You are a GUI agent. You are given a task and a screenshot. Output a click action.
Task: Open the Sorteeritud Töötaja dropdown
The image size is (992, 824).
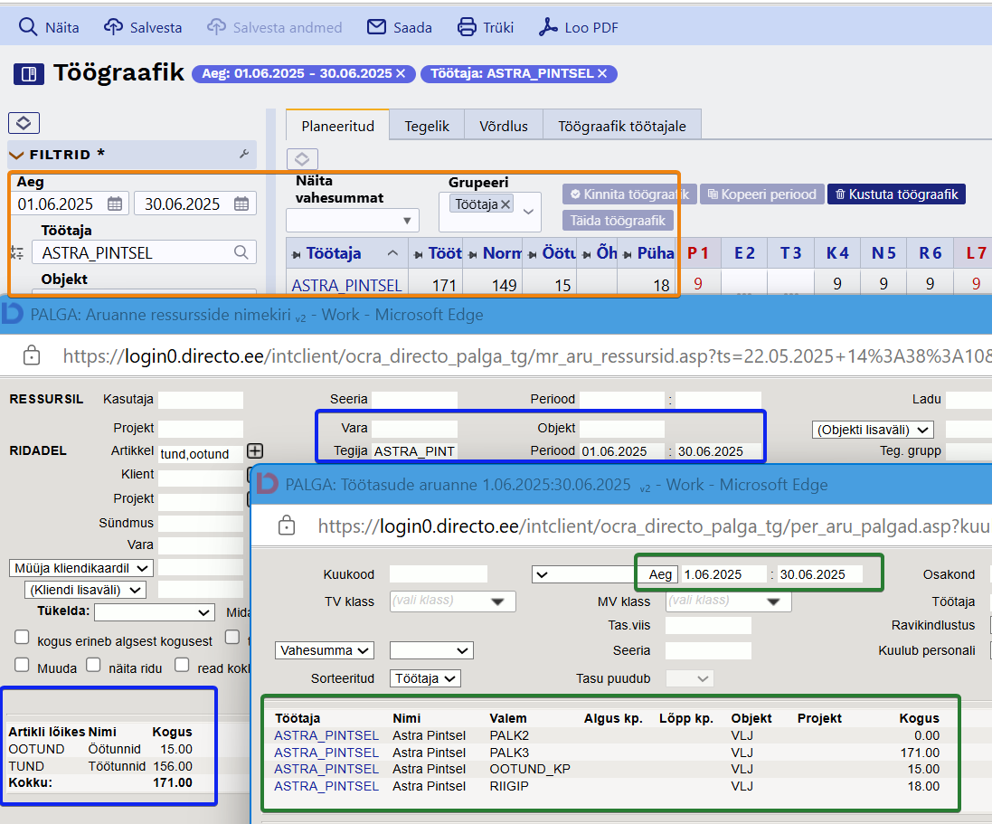[x=425, y=678]
